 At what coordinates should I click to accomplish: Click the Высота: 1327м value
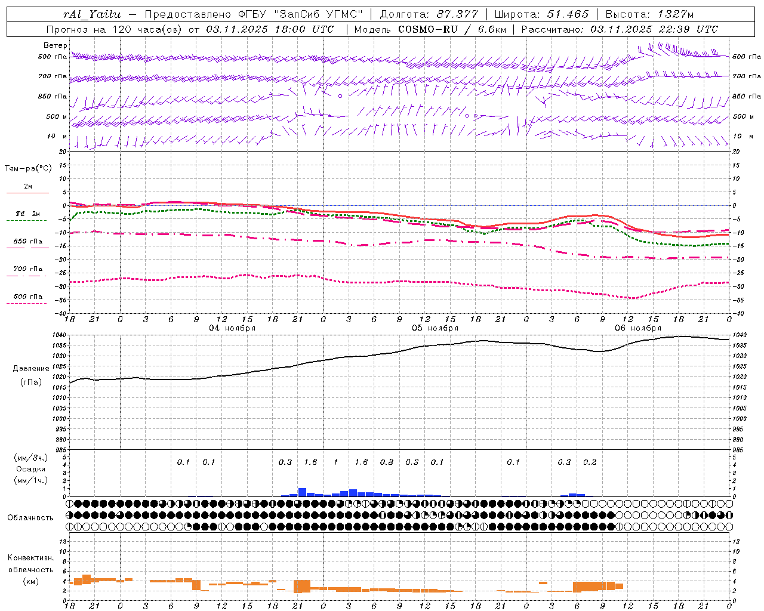[649, 14]
